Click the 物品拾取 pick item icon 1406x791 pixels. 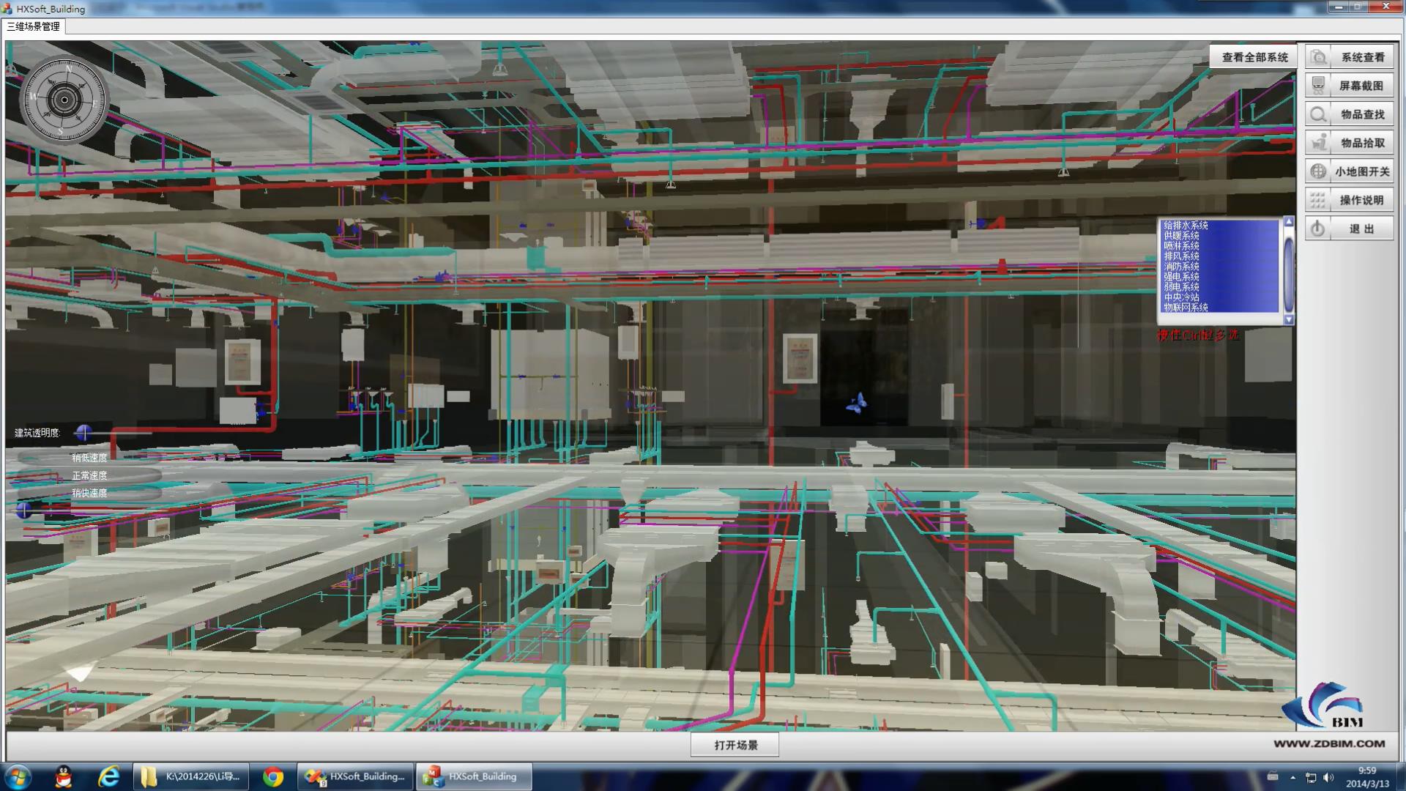pyautogui.click(x=1319, y=143)
